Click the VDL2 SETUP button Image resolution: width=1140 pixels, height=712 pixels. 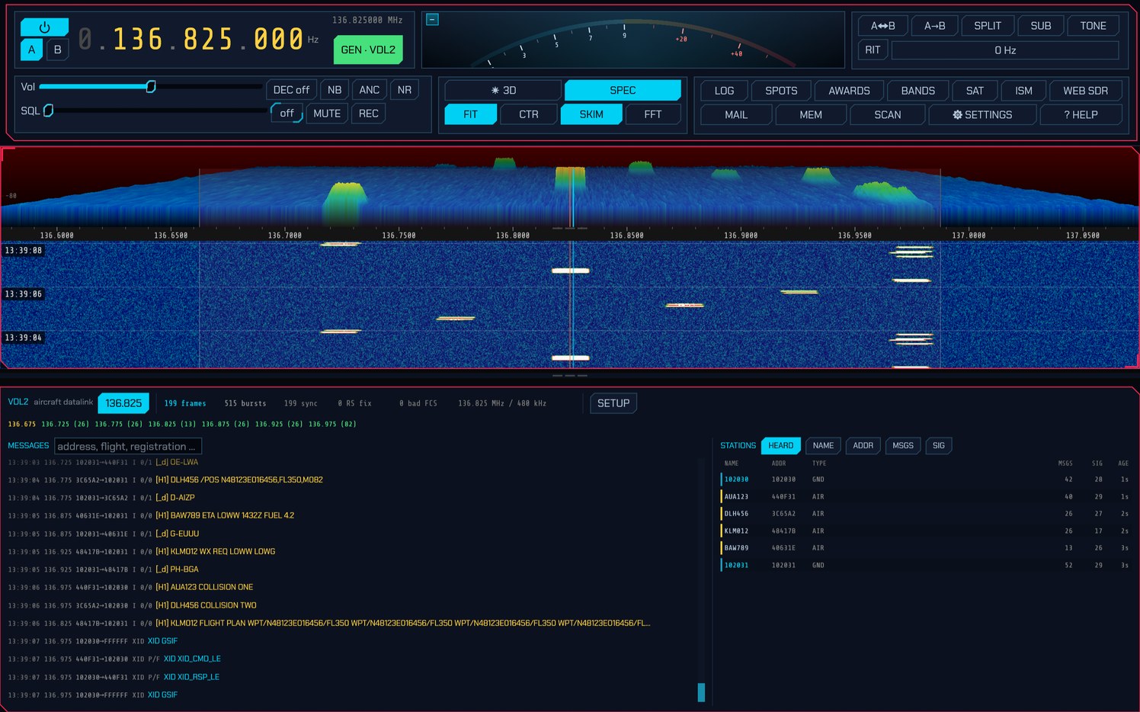pyautogui.click(x=613, y=403)
